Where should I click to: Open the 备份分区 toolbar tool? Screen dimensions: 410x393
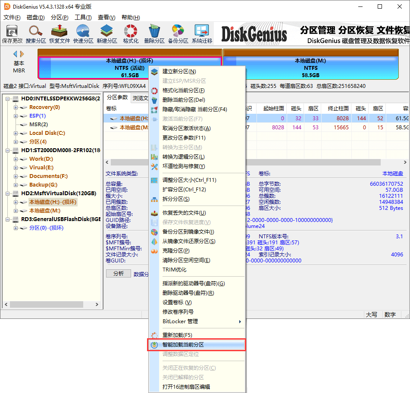[x=178, y=34]
